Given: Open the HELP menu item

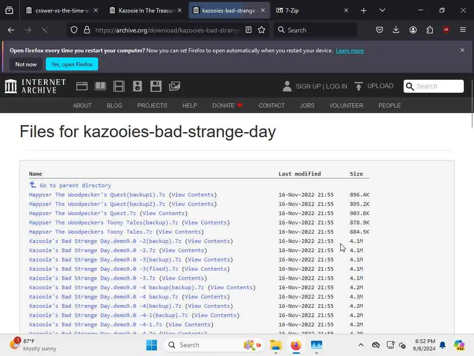Looking at the screenshot, I should point(189,105).
